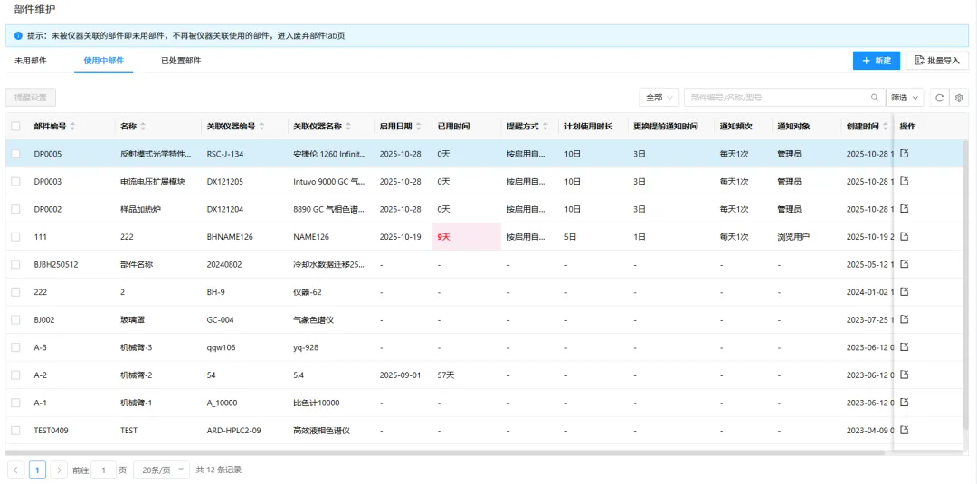
Task: Click the operation icon for row 111
Action: 904,236
